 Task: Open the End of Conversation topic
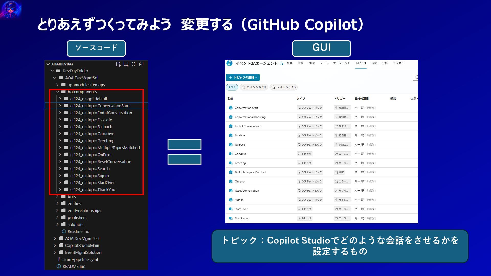point(248,126)
